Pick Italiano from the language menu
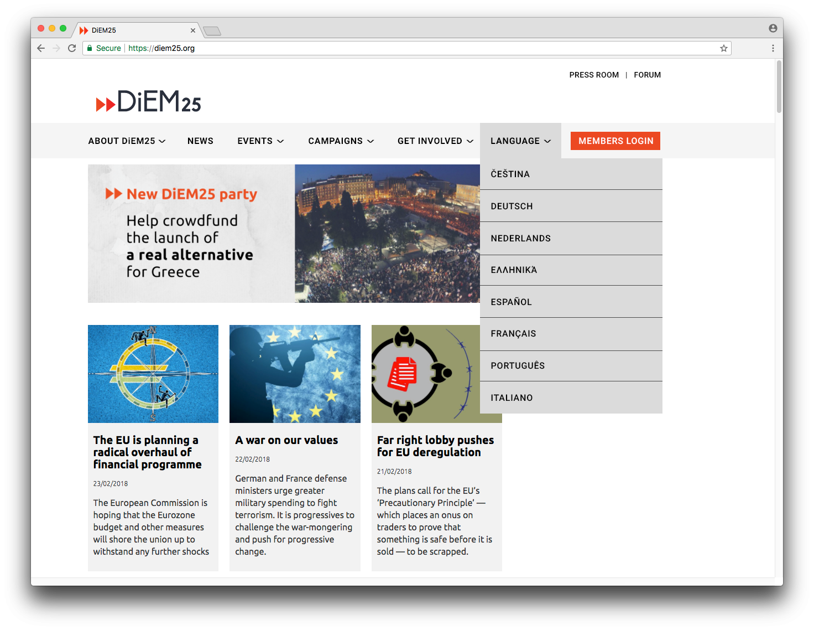 click(571, 397)
